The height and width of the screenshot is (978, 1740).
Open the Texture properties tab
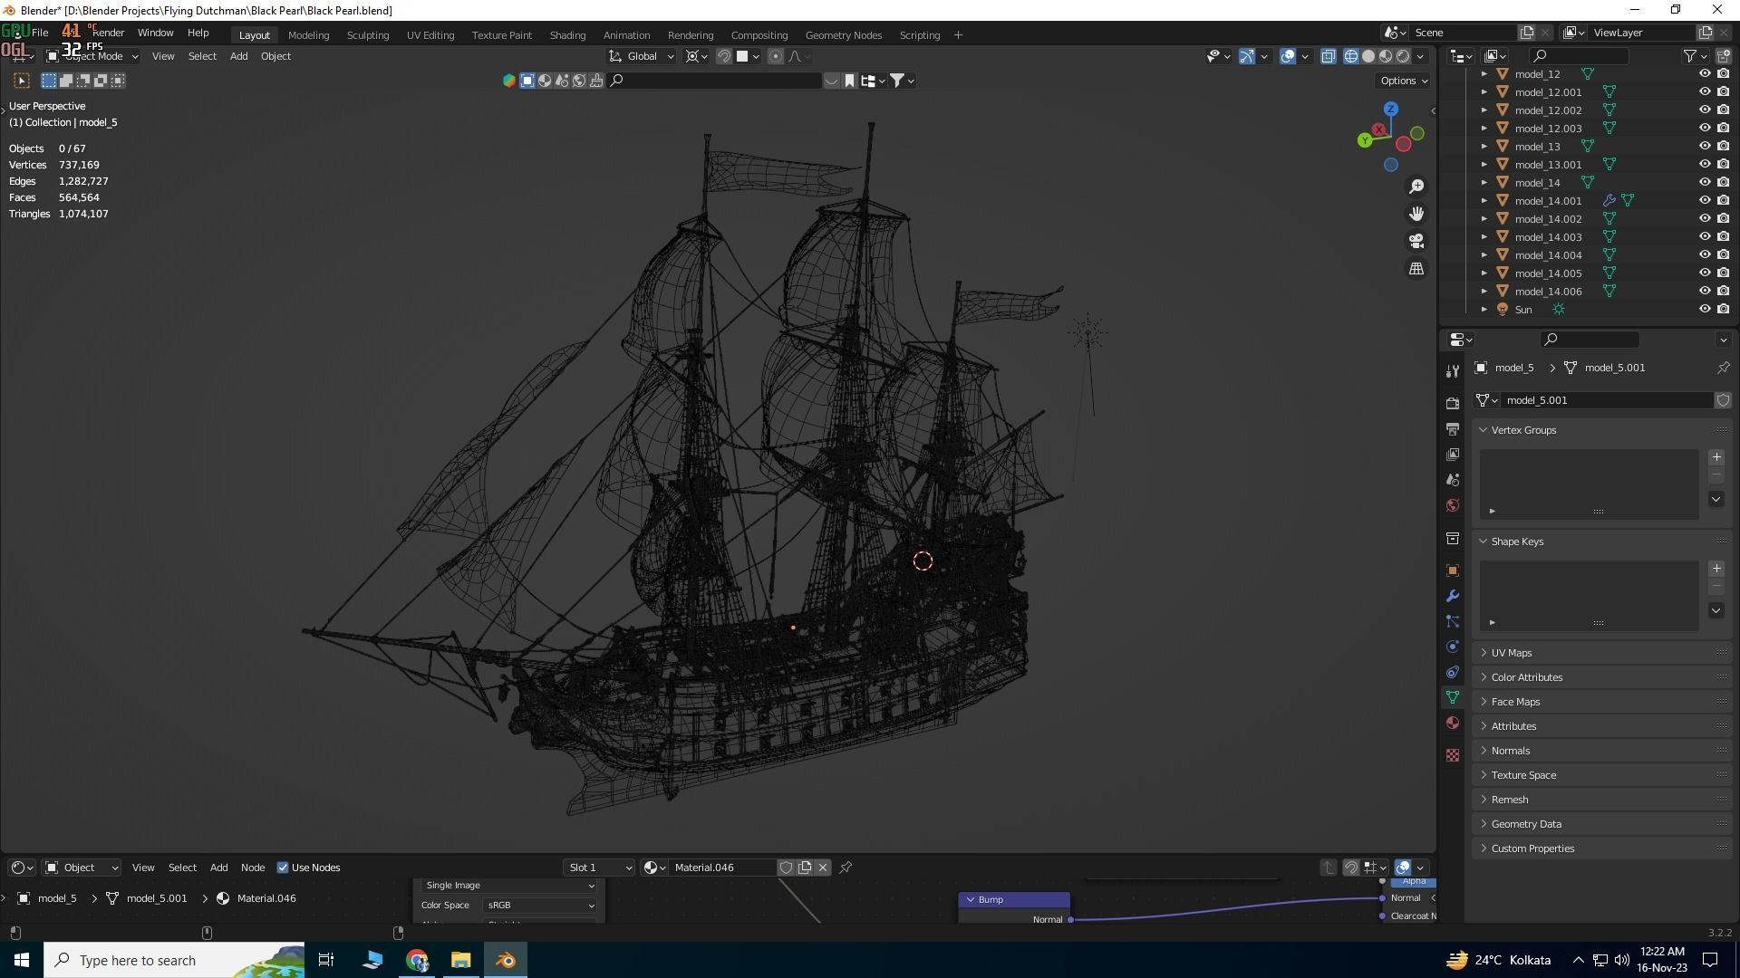tap(1453, 754)
